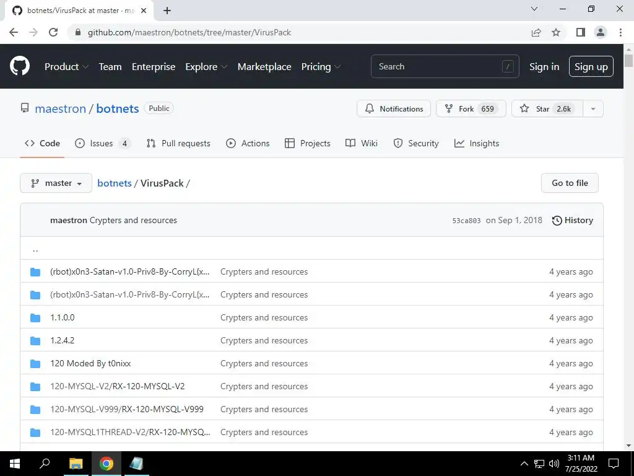Viewport: 634px width, 476px height.
Task: Open the botnets repository title link
Action: click(118, 109)
